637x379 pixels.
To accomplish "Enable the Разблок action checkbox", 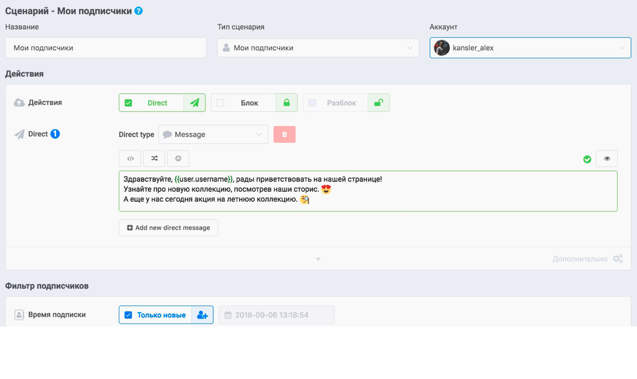I will (x=313, y=103).
